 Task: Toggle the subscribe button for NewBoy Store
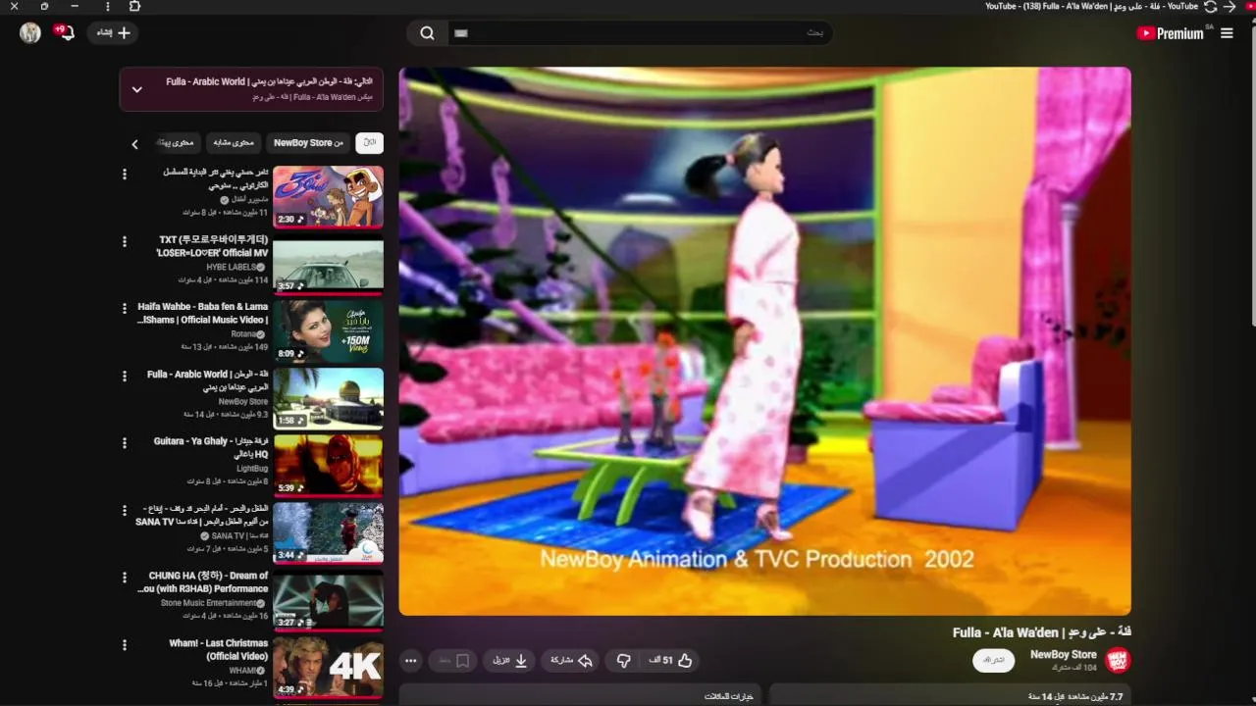993,660
